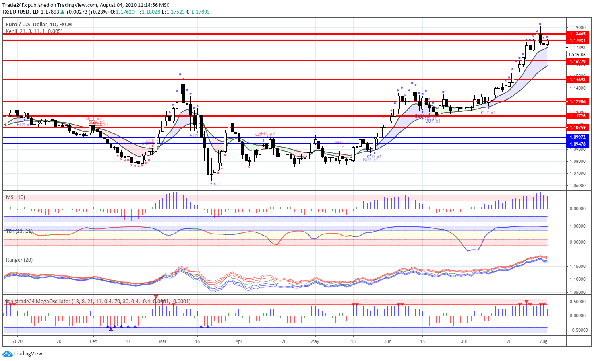Click the Mar label on the time axis
Image resolution: width=594 pixels, height=361 pixels.
(x=163, y=341)
